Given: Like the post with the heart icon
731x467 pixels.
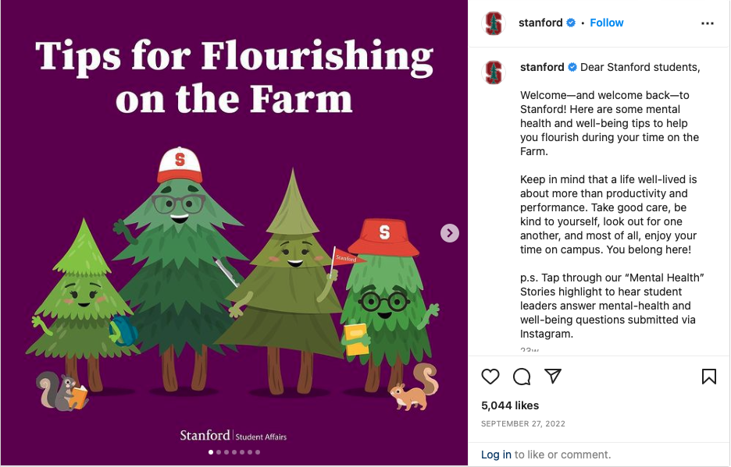Looking at the screenshot, I should pos(490,377).
